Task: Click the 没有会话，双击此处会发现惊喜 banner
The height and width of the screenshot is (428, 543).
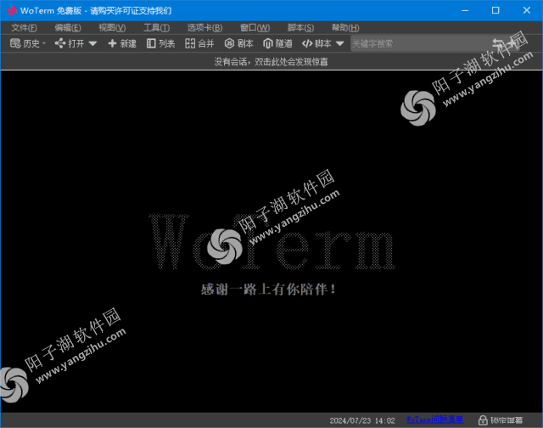Action: [x=271, y=62]
